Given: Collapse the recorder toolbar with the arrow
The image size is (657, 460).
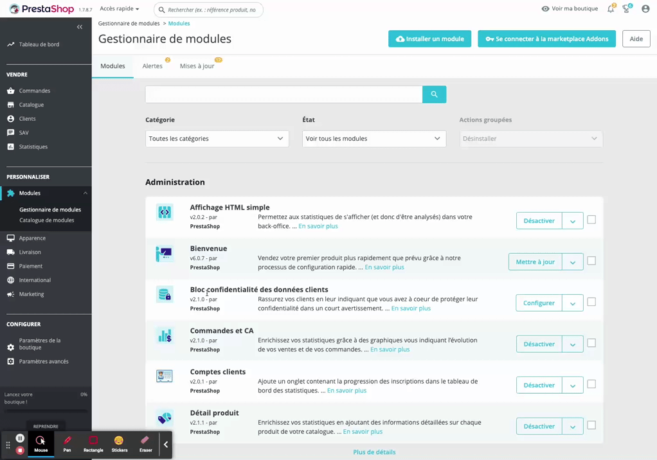Looking at the screenshot, I should pyautogui.click(x=166, y=445).
